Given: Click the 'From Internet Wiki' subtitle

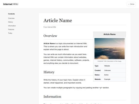Looking at the screenshot, I should pyautogui.click(x=50, y=27).
